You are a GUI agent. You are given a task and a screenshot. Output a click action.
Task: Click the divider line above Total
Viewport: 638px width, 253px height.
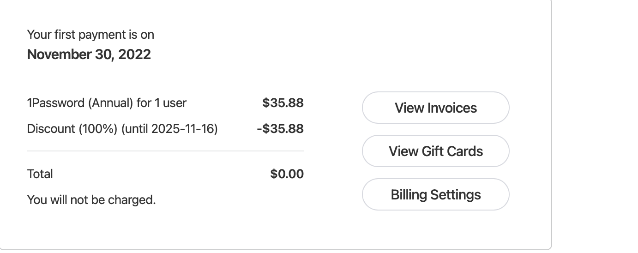165,151
